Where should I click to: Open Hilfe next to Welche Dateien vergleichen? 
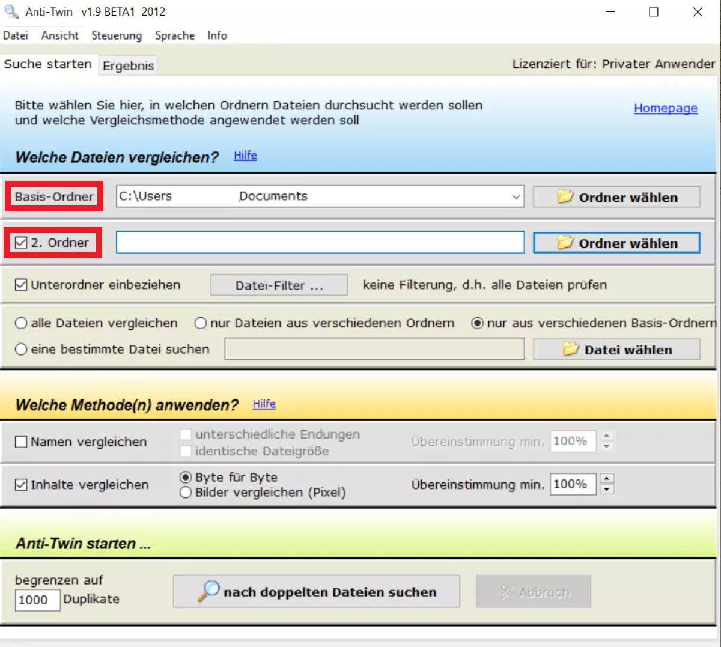(x=245, y=155)
